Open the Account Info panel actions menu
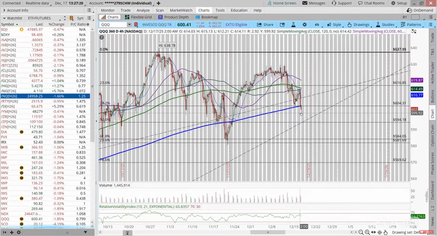The image size is (437, 236). (89, 10)
